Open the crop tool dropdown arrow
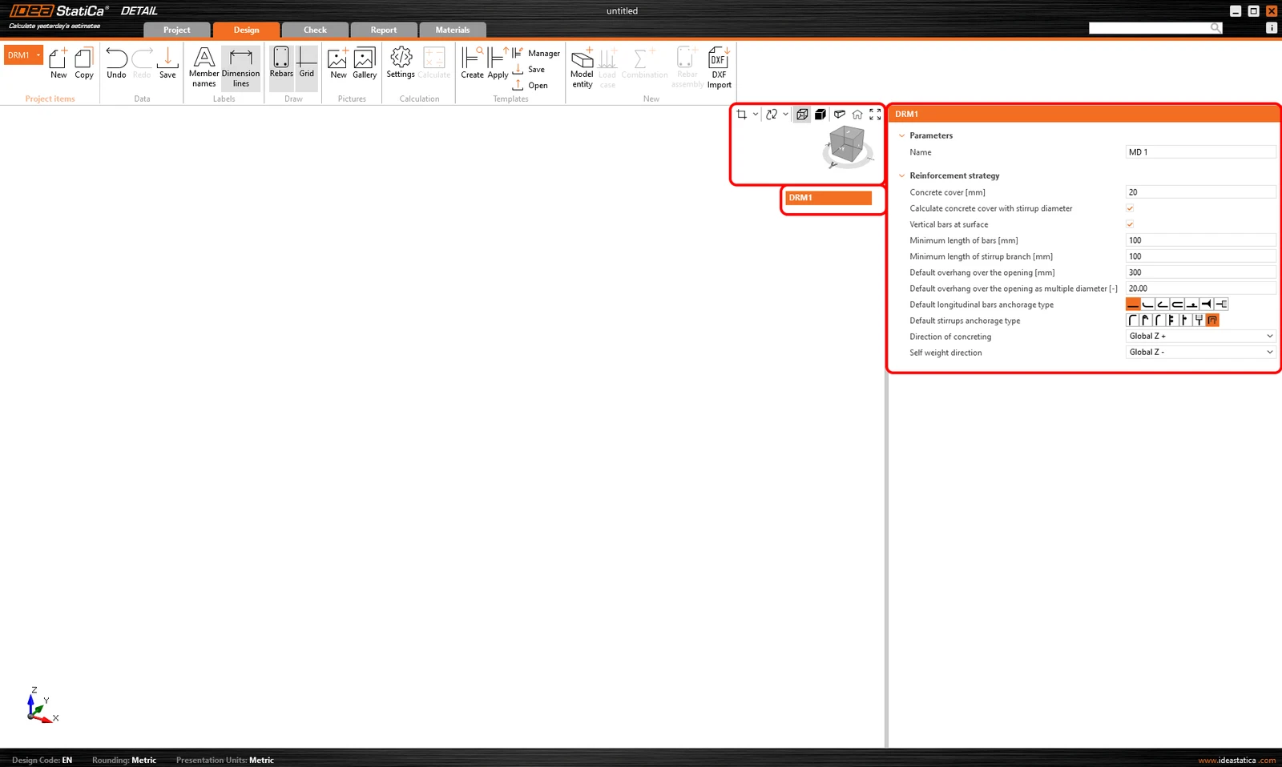 (x=755, y=115)
